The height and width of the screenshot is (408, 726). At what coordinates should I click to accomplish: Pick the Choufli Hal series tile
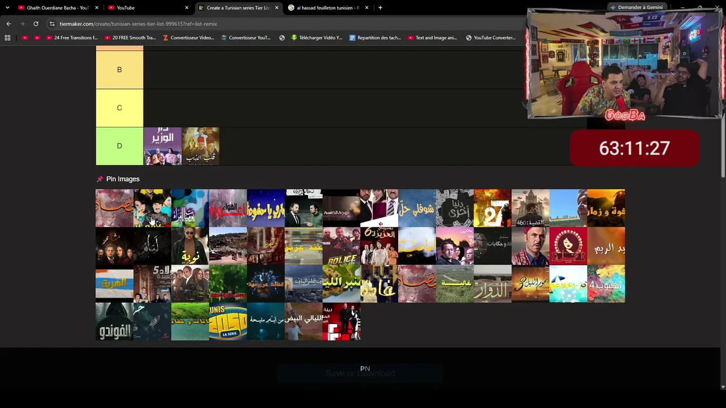[x=417, y=208]
